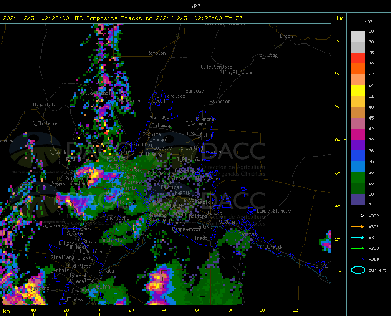
Task: Pick the light blue 30-35 dBZ swatch
Action: [358, 167]
